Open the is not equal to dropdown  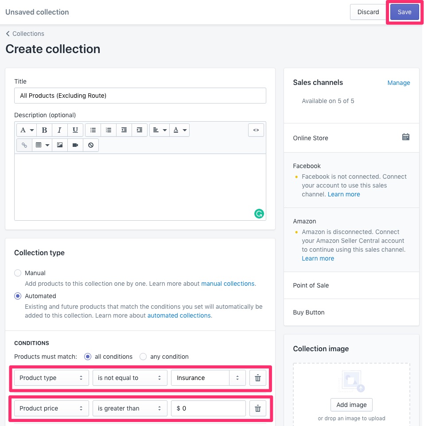click(x=130, y=378)
